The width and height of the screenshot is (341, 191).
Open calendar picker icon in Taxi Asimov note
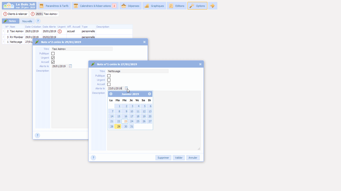(70, 66)
